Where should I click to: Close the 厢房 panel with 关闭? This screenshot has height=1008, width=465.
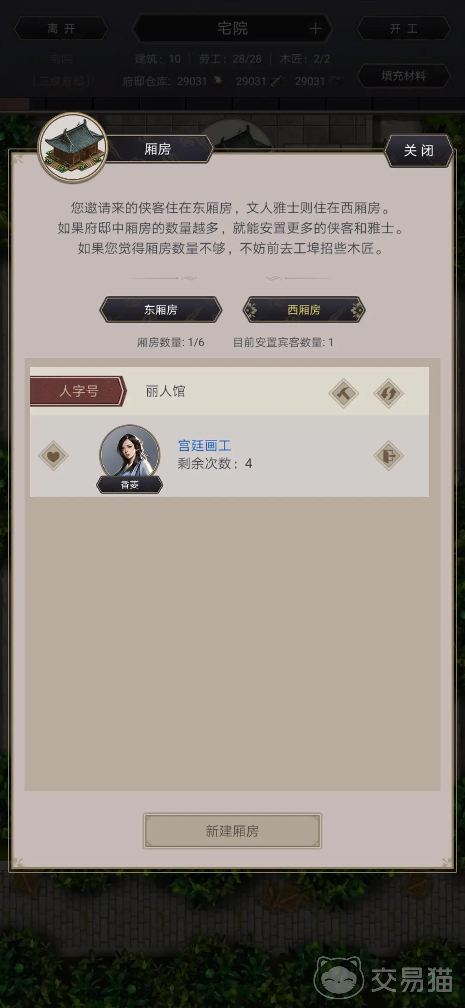(x=418, y=150)
